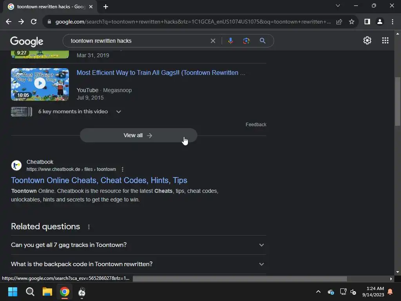Expand Can you get all 7 gag tracks

(138, 245)
